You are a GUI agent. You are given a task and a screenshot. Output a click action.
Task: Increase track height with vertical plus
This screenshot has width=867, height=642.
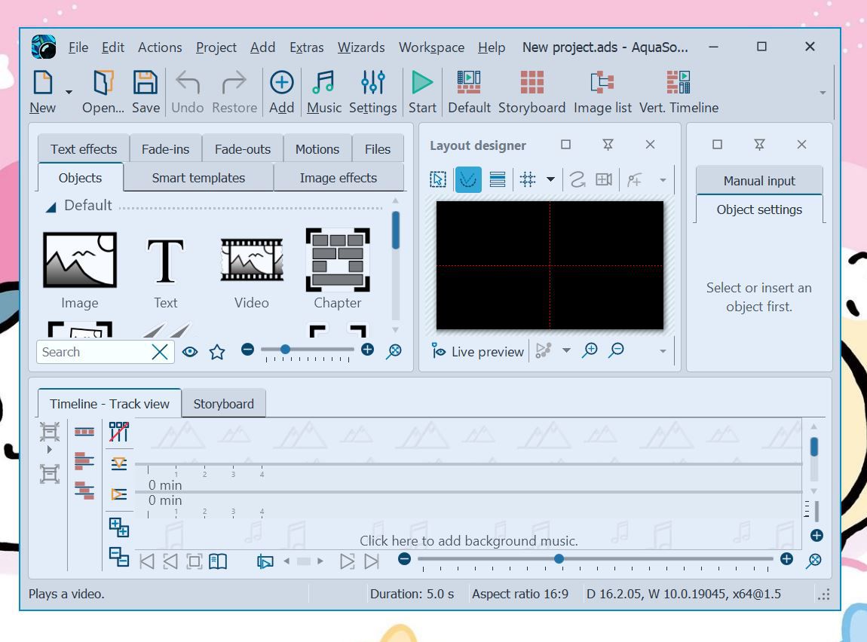[816, 535]
